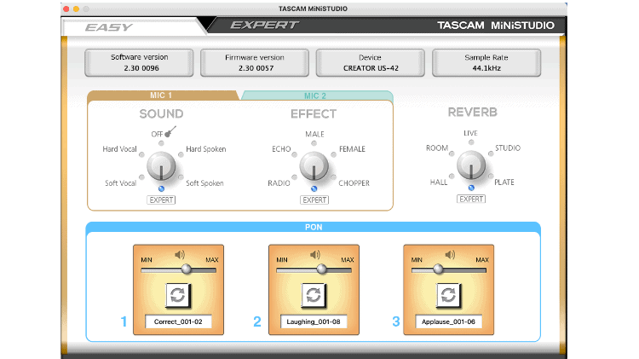Click the Laughing_001-08 sound name field

(314, 321)
